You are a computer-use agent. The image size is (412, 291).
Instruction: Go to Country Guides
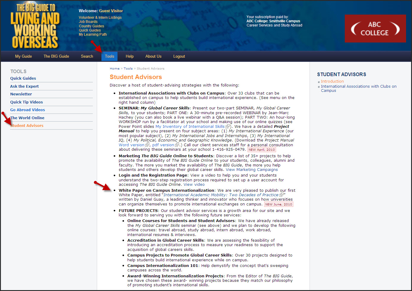pyautogui.click(x=91, y=26)
